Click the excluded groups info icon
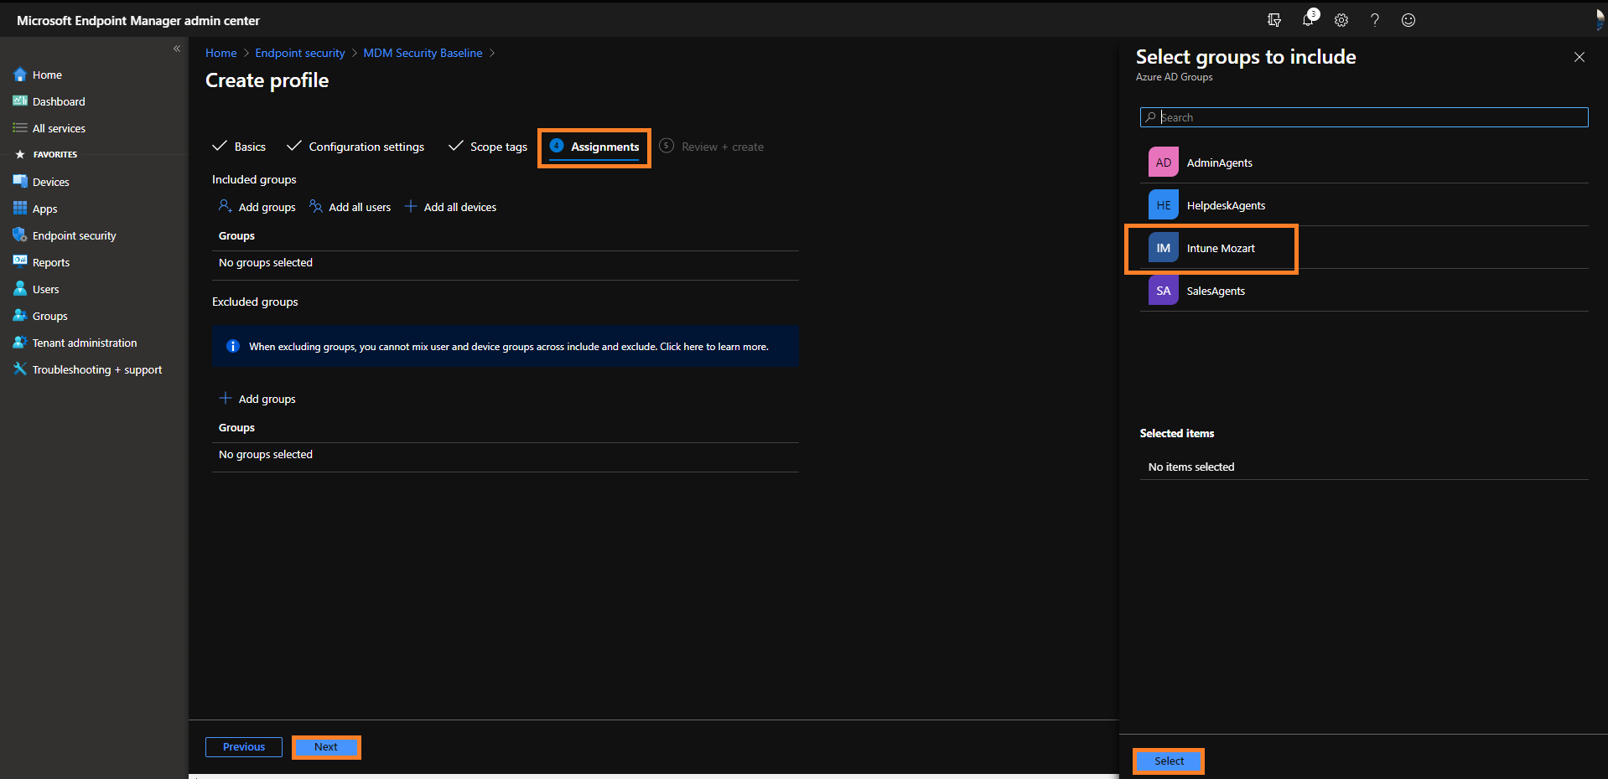 click(x=233, y=346)
